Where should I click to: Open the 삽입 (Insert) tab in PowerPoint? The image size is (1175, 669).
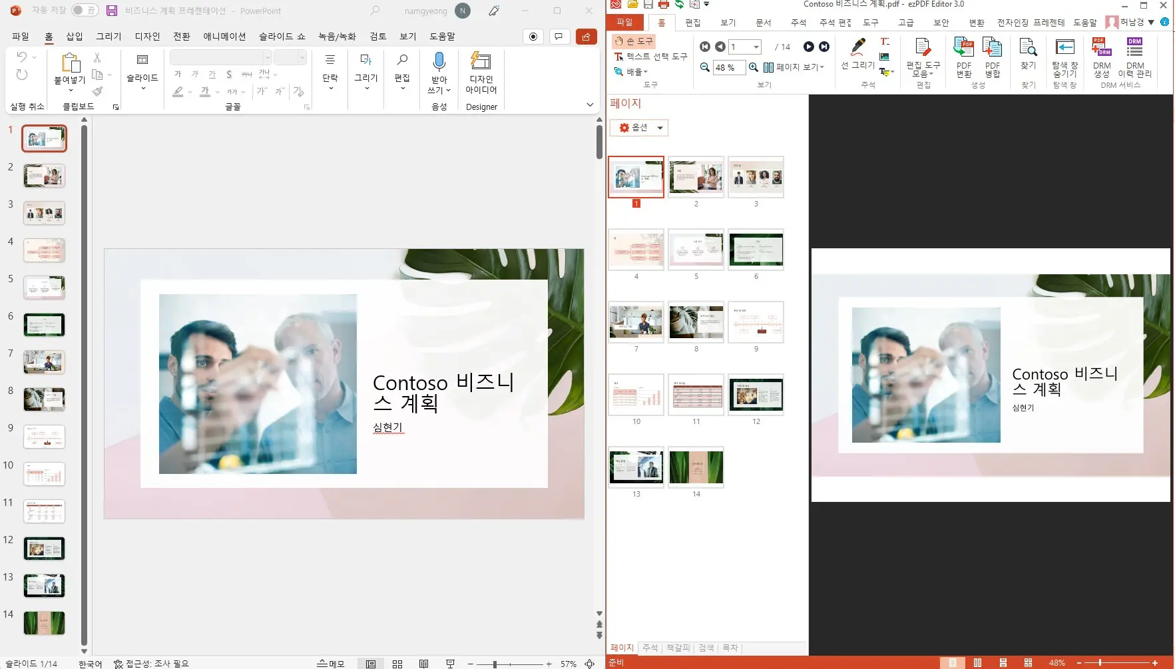point(75,37)
